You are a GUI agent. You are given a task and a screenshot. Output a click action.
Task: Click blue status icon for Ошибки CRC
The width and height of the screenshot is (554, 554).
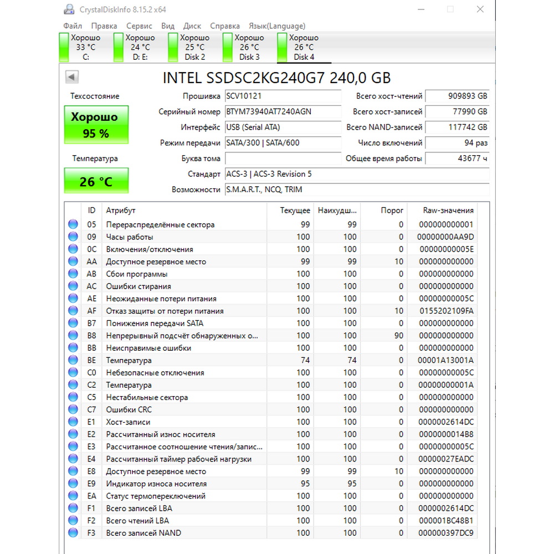click(73, 409)
